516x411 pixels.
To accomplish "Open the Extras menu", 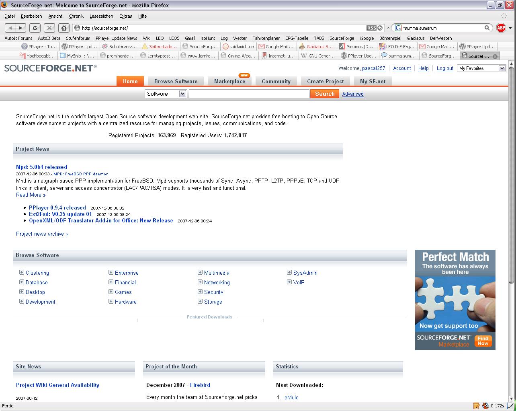I will click(x=126, y=16).
